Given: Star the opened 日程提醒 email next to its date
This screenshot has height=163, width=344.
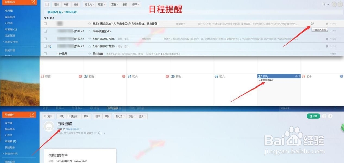Looking at the screenshot, I should click(x=95, y=133).
